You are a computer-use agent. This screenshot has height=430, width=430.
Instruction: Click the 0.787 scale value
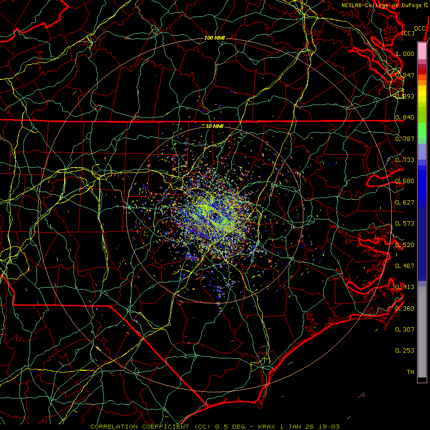click(405, 139)
